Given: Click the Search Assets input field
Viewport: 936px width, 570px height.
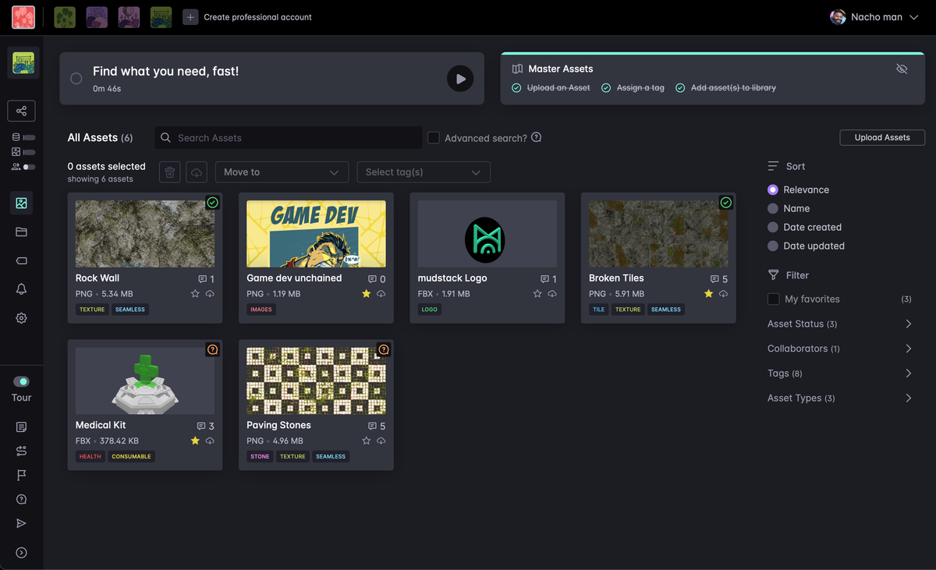Looking at the screenshot, I should 295,138.
